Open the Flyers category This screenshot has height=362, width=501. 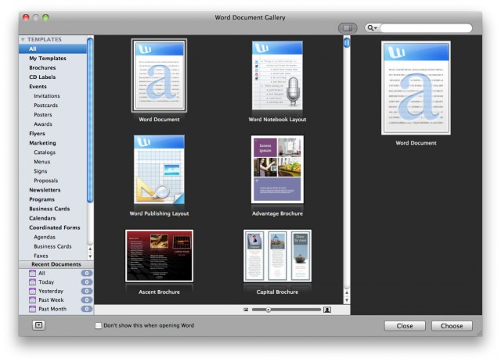(37, 134)
